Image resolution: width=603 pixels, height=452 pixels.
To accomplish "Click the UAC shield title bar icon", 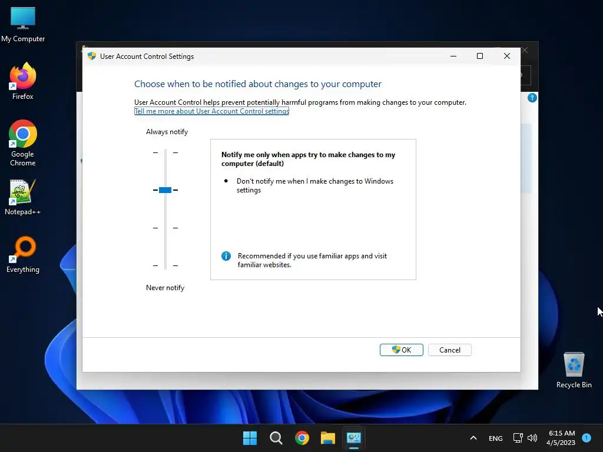I will click(x=91, y=56).
